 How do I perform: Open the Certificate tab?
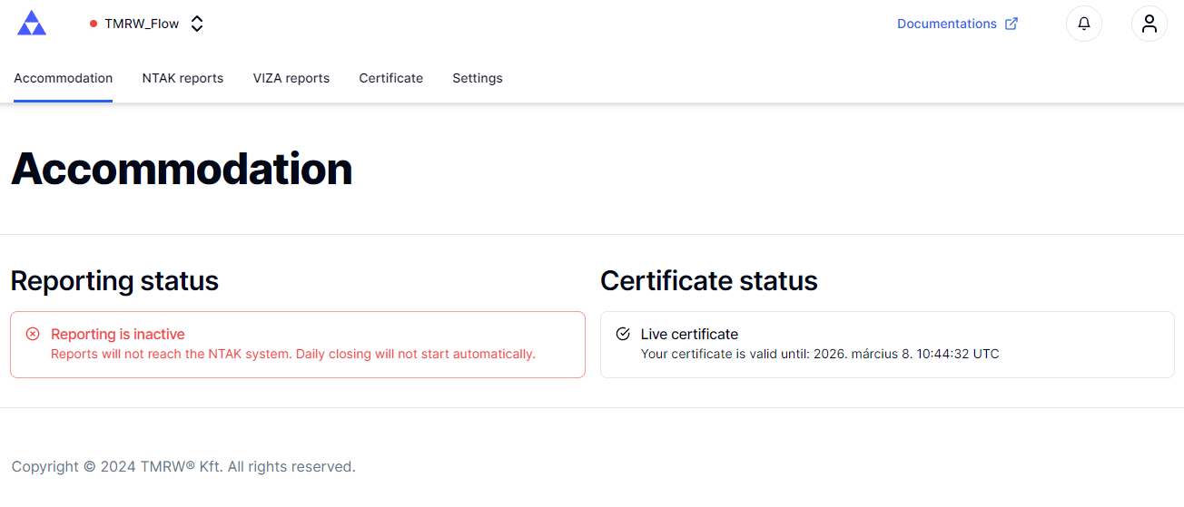pos(391,78)
